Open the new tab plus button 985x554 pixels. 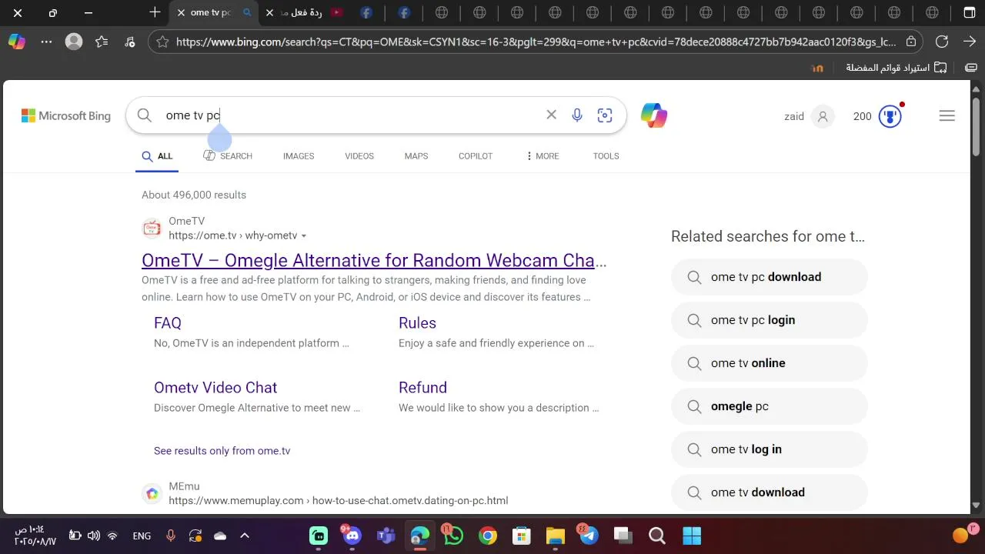pos(155,12)
